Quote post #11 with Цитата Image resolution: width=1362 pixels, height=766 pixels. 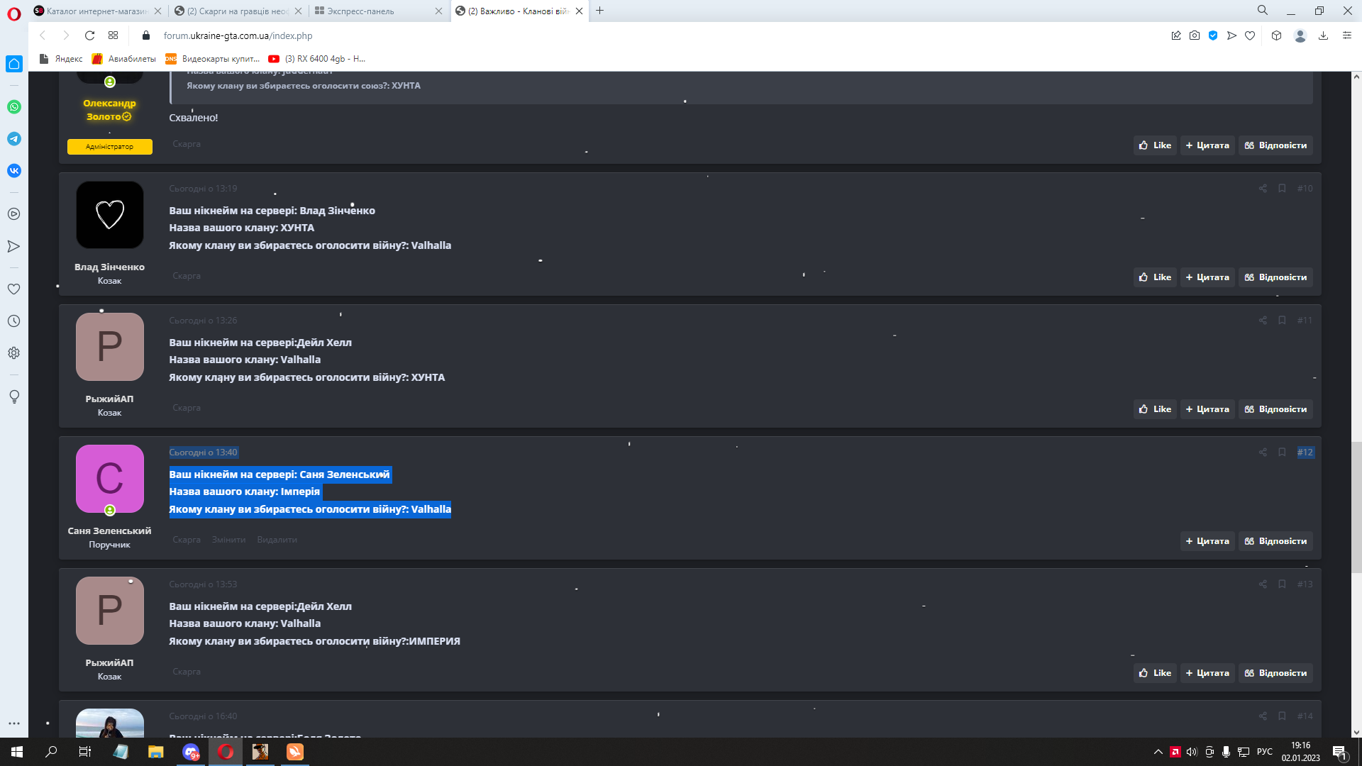coord(1207,409)
